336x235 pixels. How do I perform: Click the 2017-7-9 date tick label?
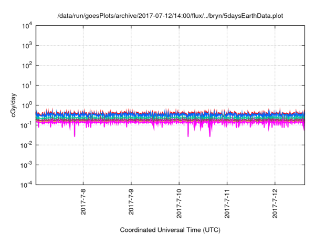[131, 201]
